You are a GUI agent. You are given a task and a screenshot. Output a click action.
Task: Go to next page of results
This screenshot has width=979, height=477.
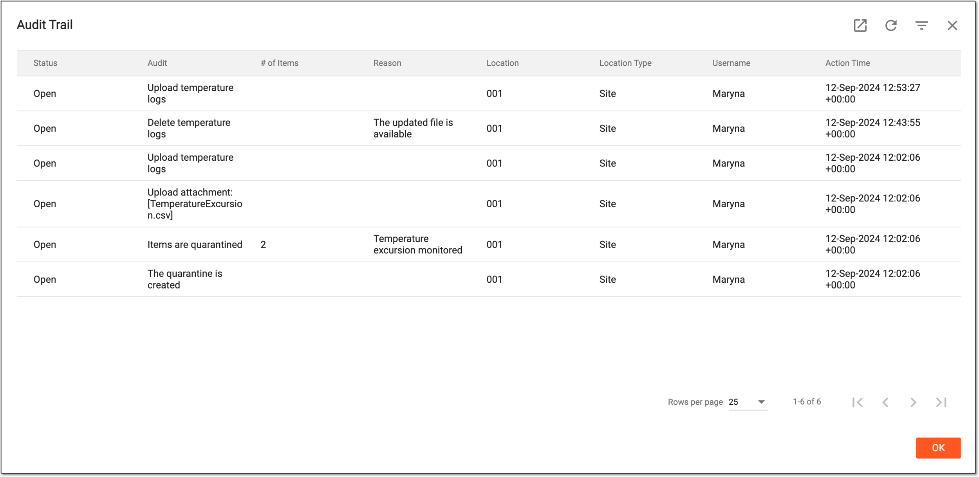(913, 402)
